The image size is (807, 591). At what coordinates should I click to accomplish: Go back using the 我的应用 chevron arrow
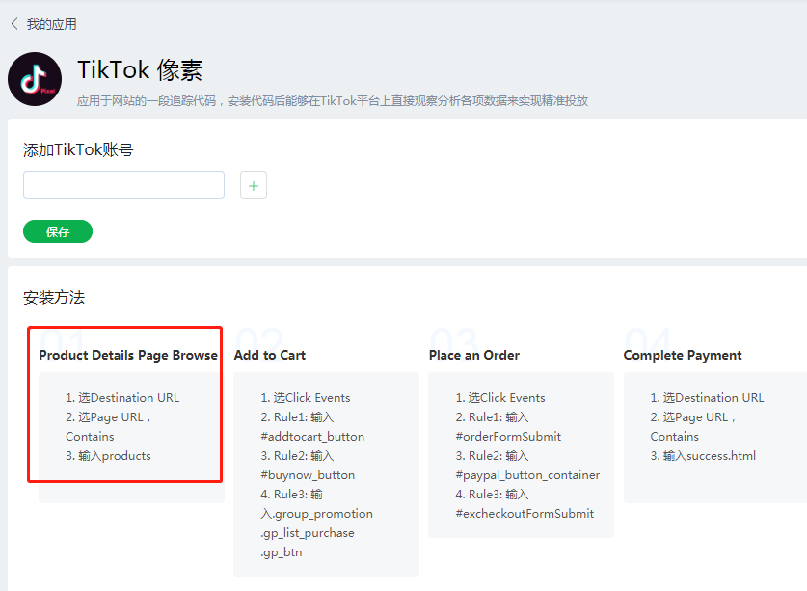click(x=14, y=24)
